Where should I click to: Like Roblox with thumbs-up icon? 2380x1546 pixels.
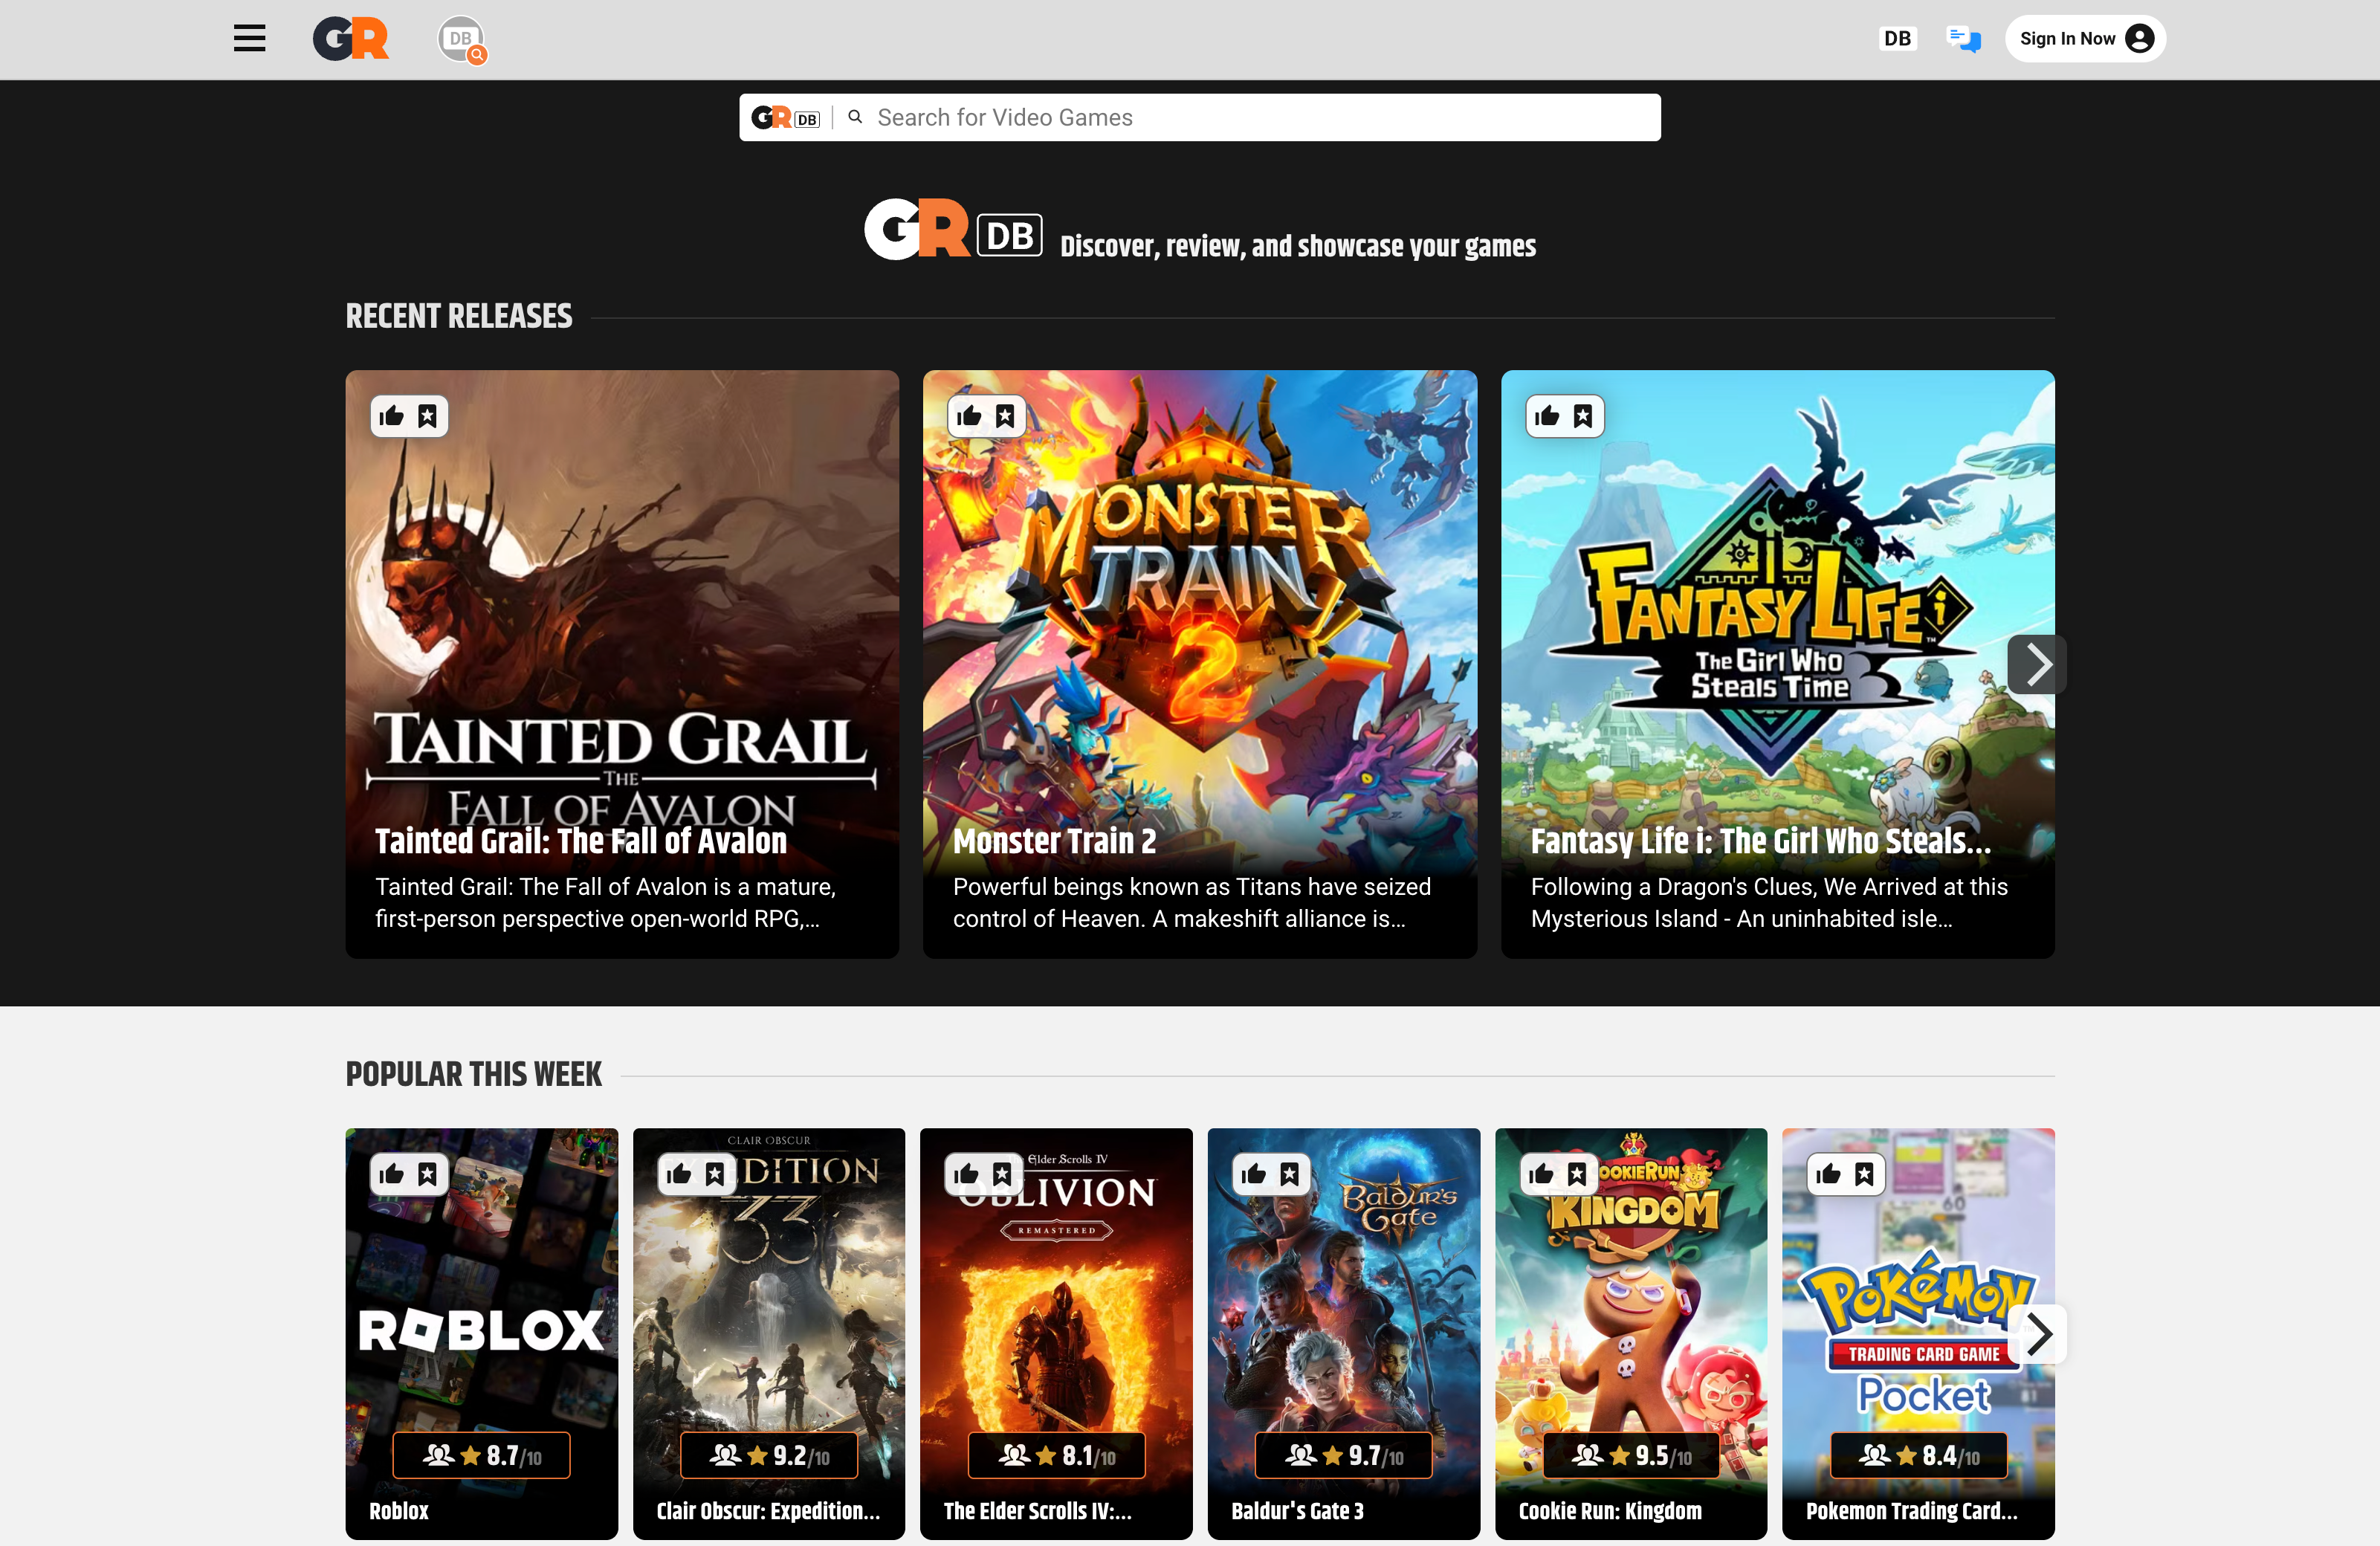point(392,1174)
